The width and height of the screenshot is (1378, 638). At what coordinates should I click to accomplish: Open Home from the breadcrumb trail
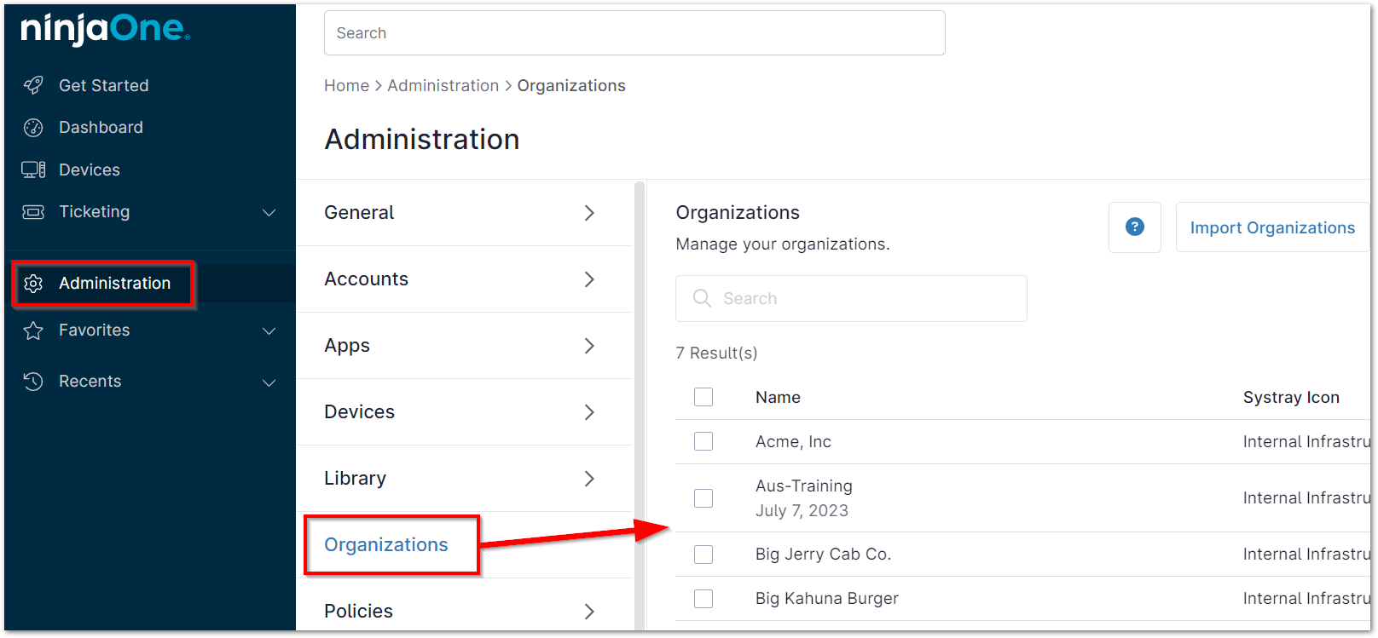click(x=346, y=85)
